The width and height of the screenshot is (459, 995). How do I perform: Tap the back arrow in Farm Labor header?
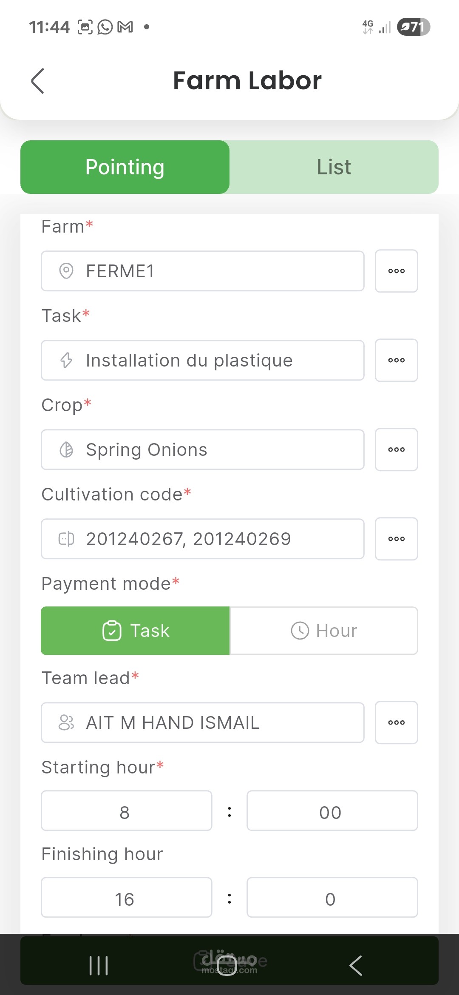(x=38, y=81)
